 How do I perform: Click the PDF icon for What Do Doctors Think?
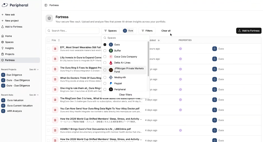(x=55, y=79)
